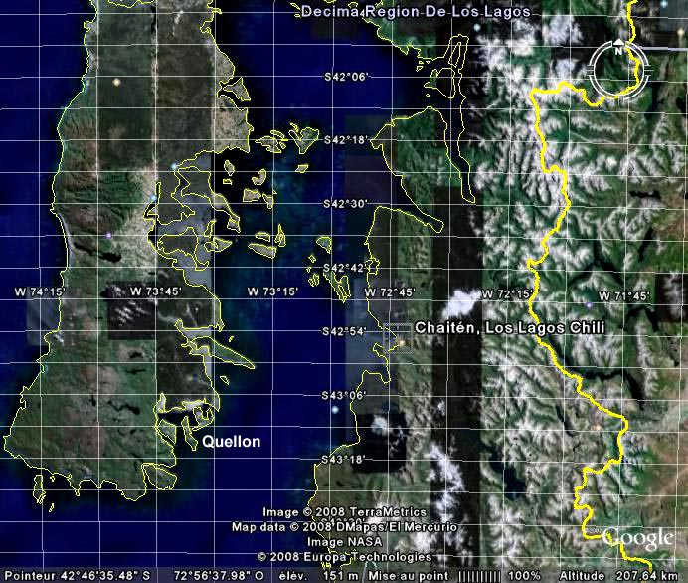Click the N north marker on compass
This screenshot has height=583, width=688.
(x=618, y=49)
